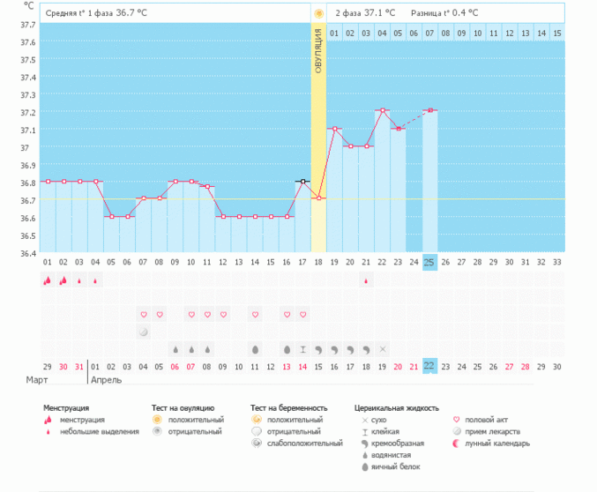Click the dry fluid cross icon on day 22
The image size is (597, 492).
click(x=382, y=349)
